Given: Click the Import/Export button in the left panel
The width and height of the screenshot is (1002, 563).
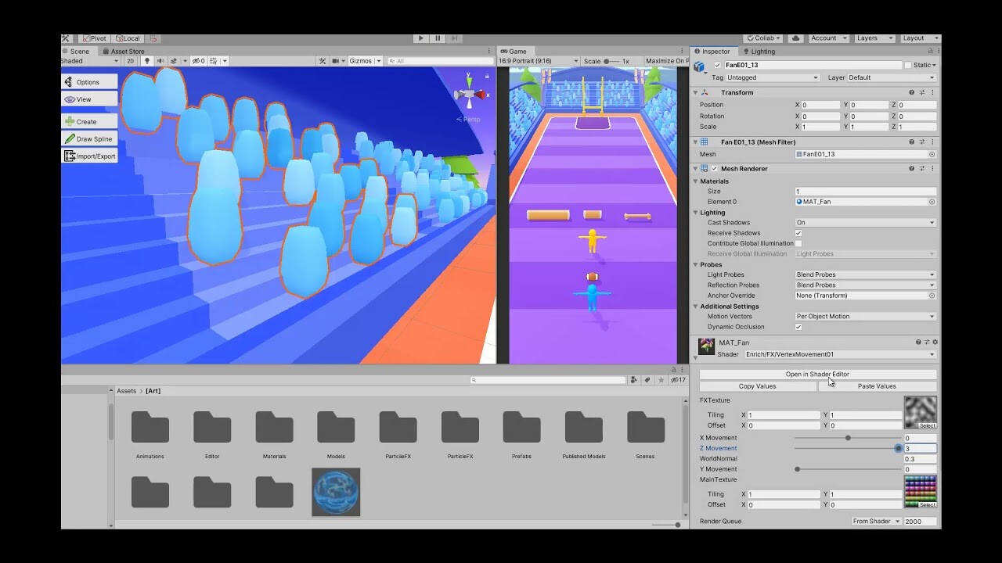Looking at the screenshot, I should click(88, 156).
